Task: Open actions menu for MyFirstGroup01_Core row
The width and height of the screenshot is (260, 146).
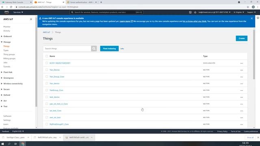Action: 242,125
